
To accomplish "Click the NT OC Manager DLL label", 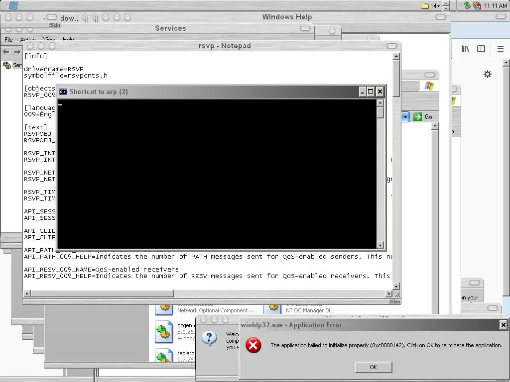I will (x=310, y=310).
